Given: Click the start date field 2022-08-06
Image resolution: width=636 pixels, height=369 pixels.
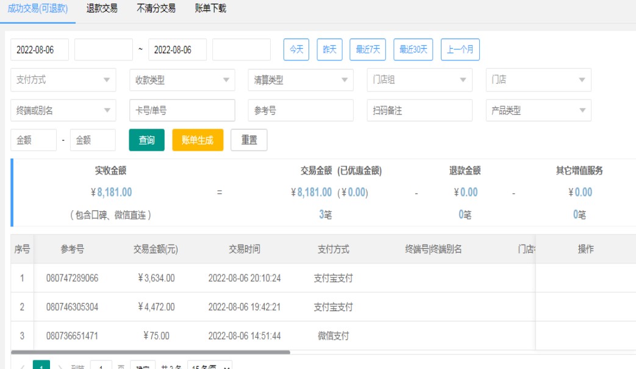Looking at the screenshot, I should pyautogui.click(x=40, y=50).
